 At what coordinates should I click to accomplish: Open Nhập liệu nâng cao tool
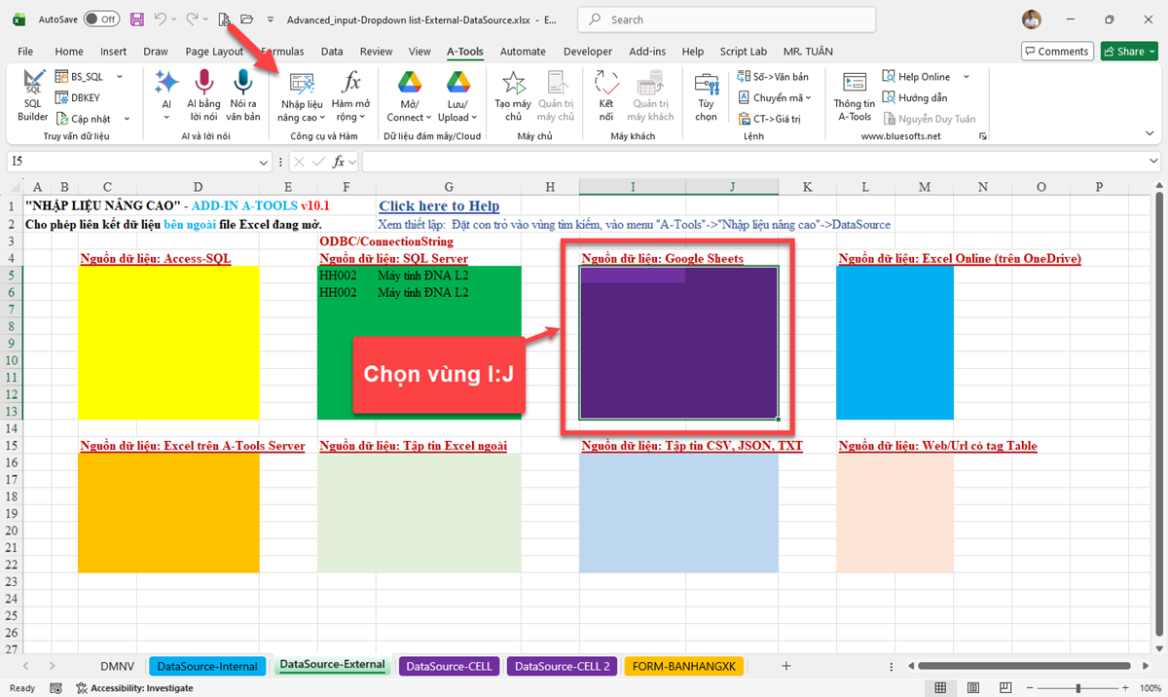(302, 95)
